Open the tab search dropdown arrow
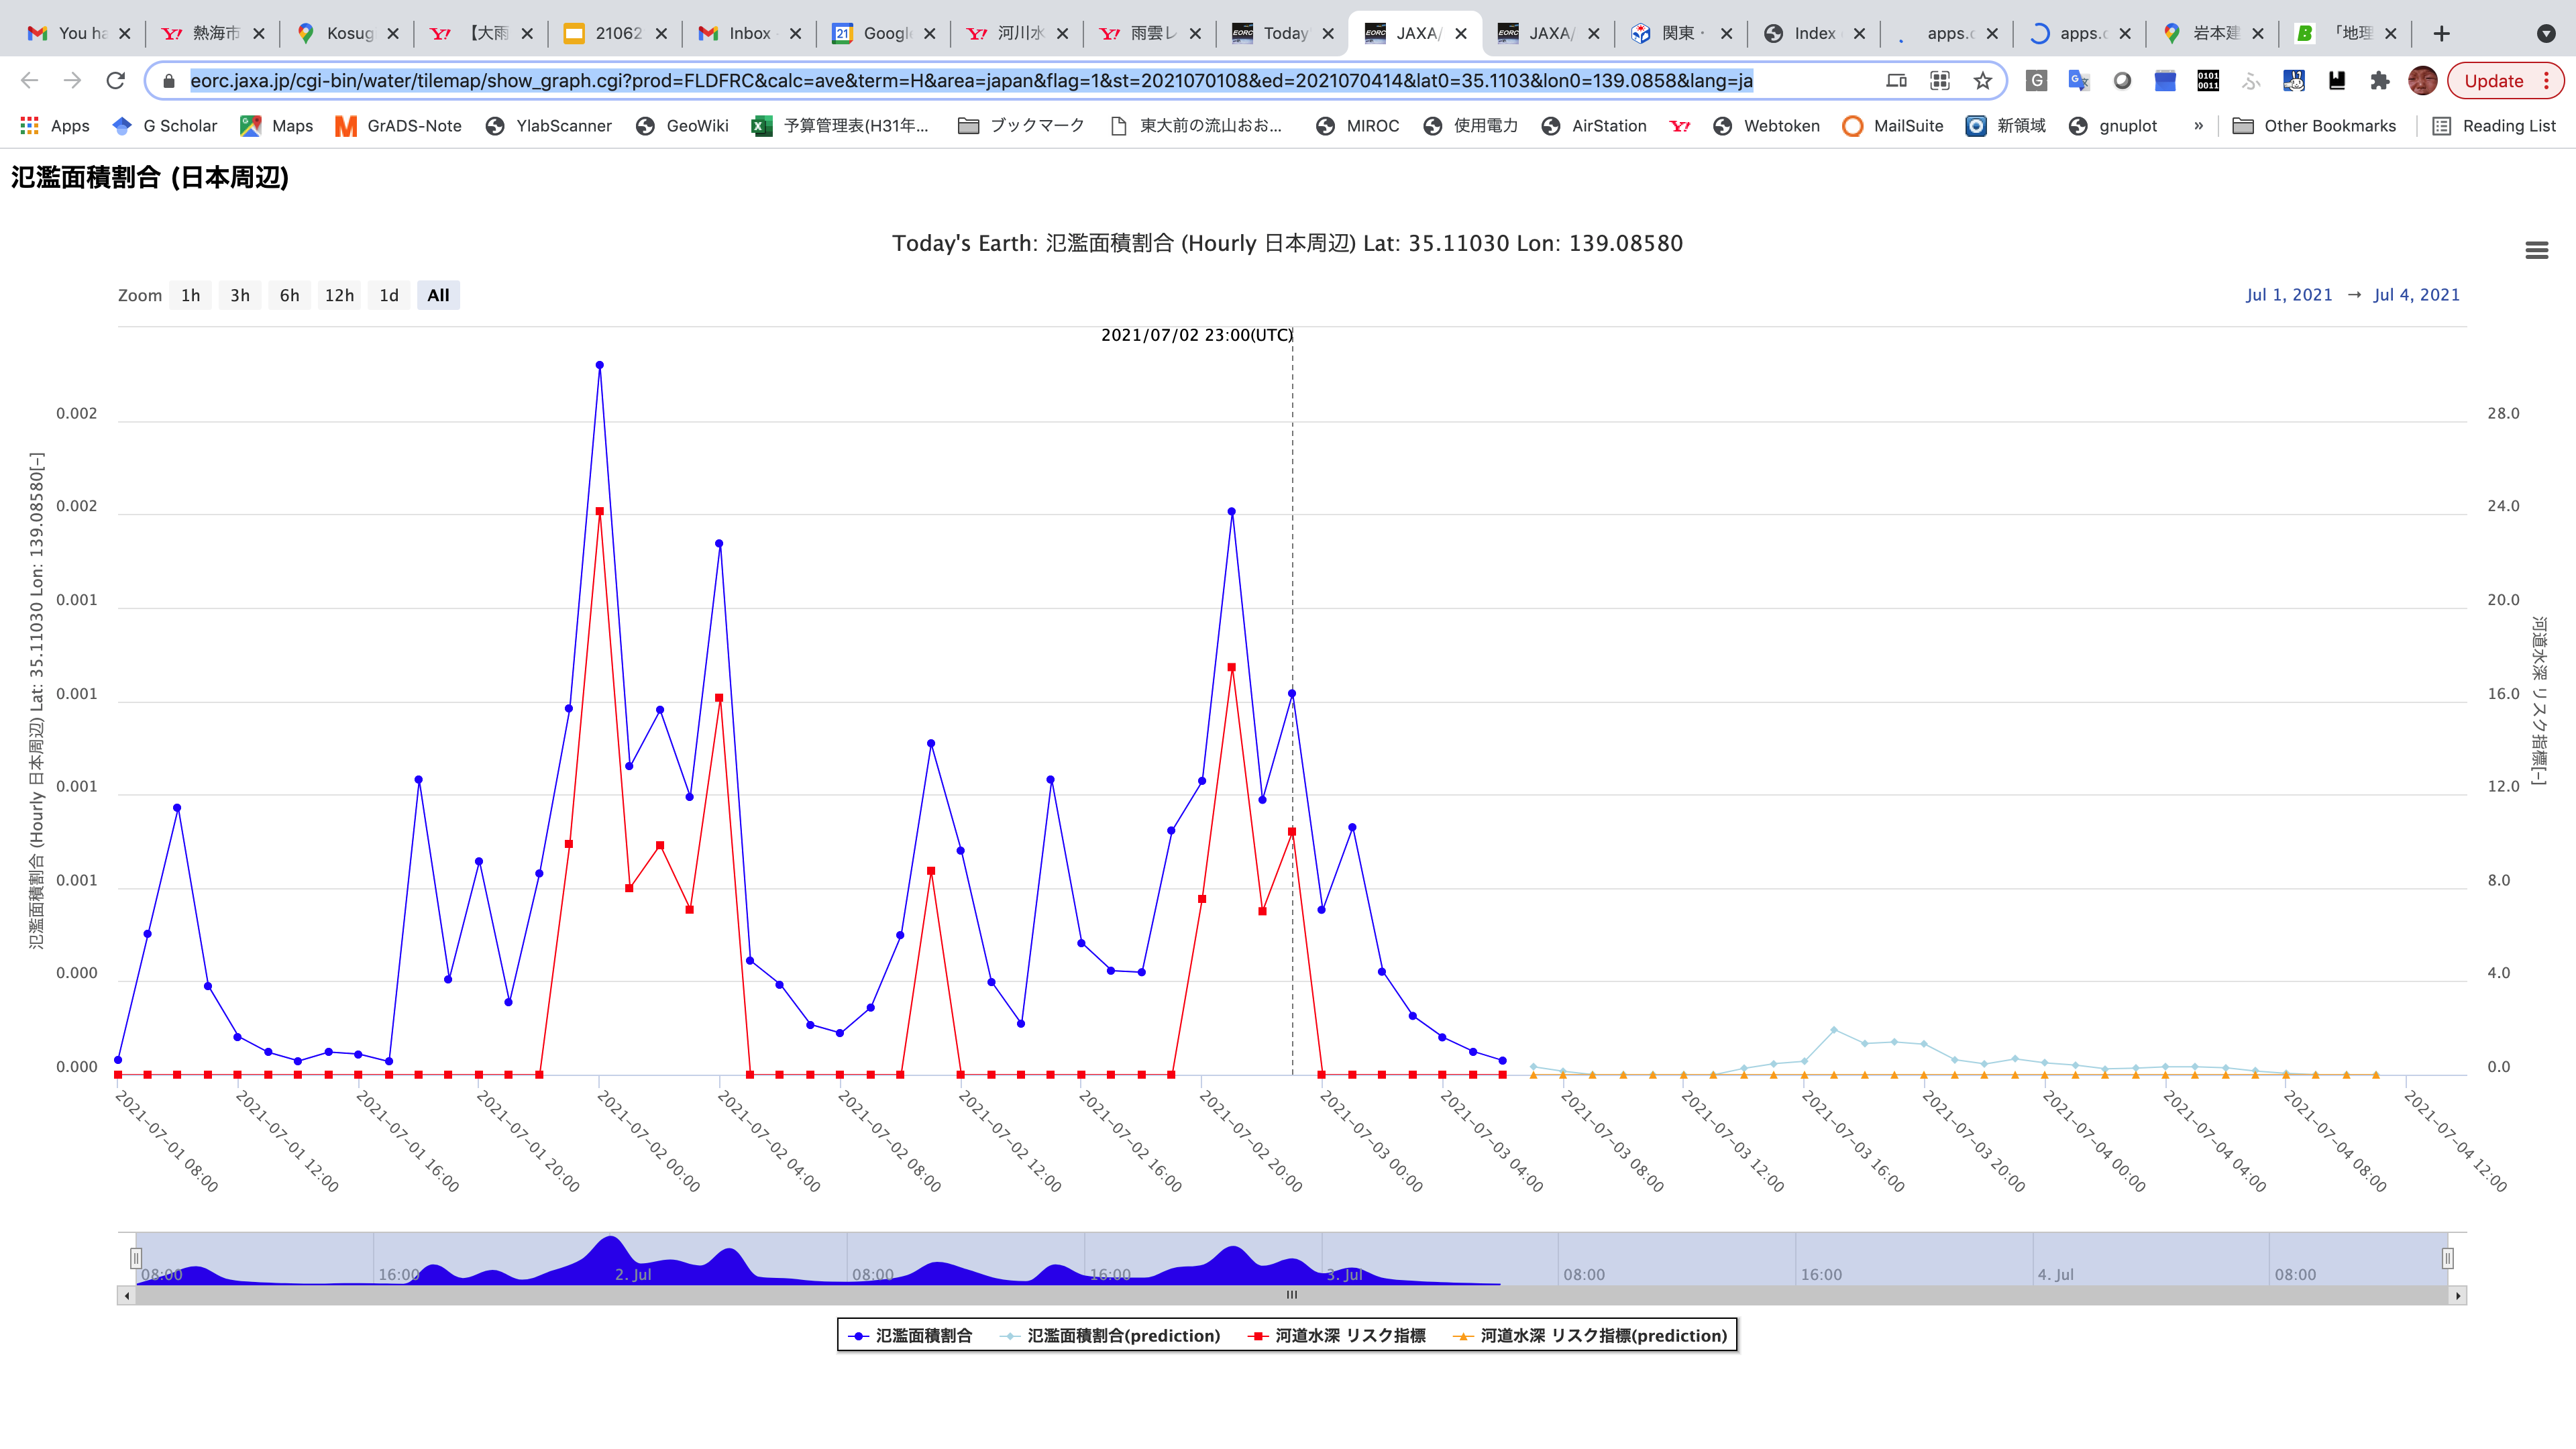Viewport: 2576px width, 1449px height. [2546, 33]
